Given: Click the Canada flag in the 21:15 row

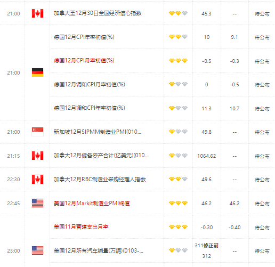Looking at the screenshot, I should pyautogui.click(x=37, y=156).
